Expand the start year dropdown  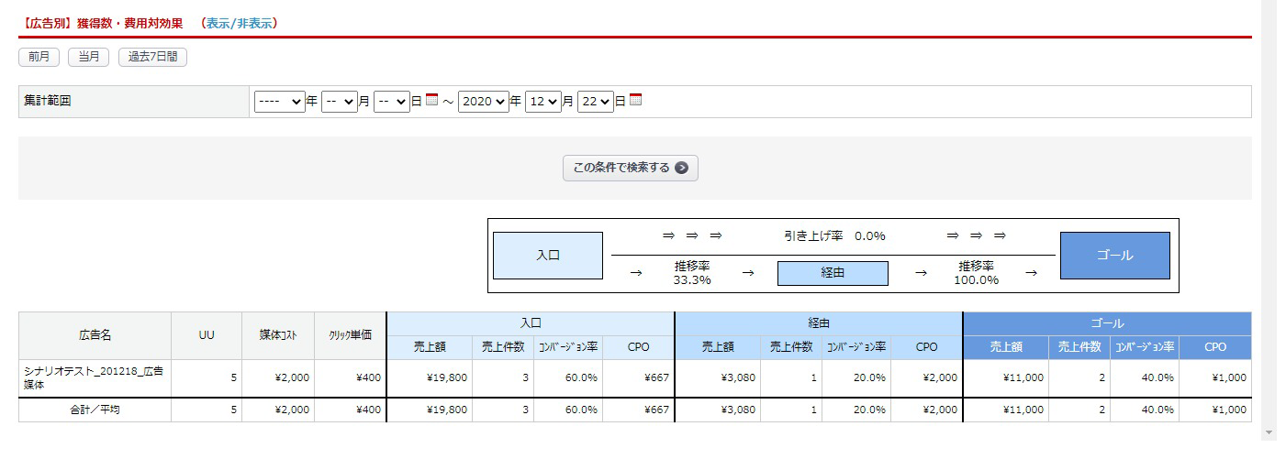[280, 102]
